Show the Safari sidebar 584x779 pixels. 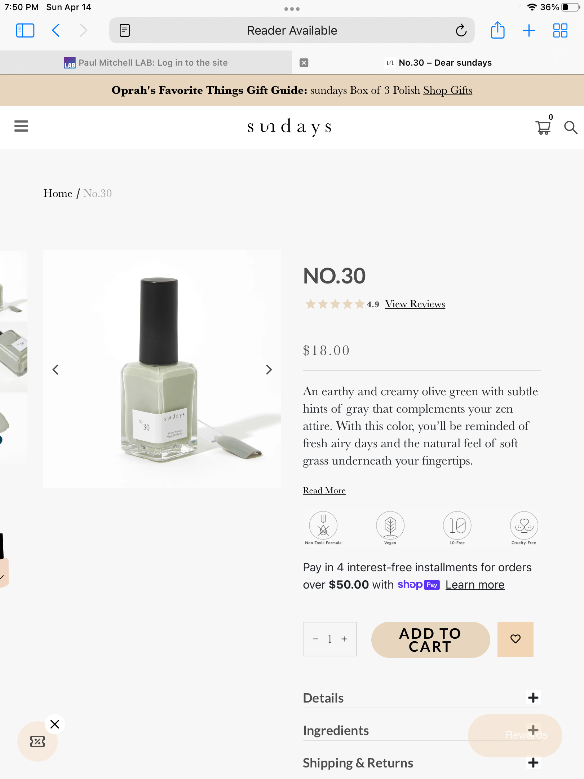pyautogui.click(x=25, y=30)
